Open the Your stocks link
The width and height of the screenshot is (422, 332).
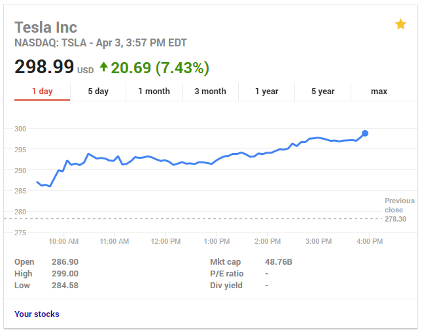(x=37, y=314)
